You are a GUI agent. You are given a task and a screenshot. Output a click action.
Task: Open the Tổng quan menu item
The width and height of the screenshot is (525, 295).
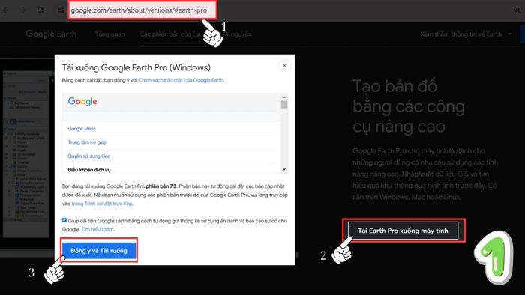109,34
